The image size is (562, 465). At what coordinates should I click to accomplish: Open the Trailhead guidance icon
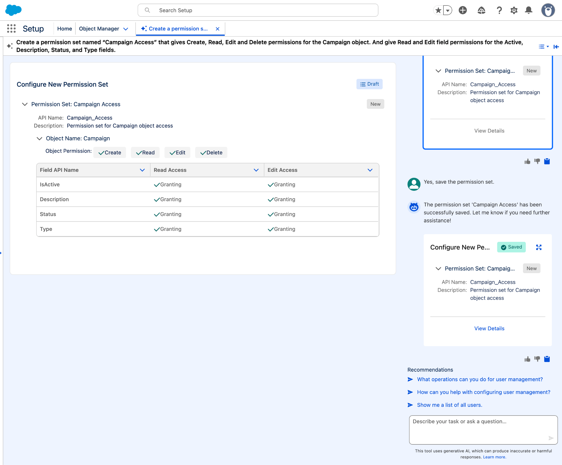pyautogui.click(x=481, y=10)
